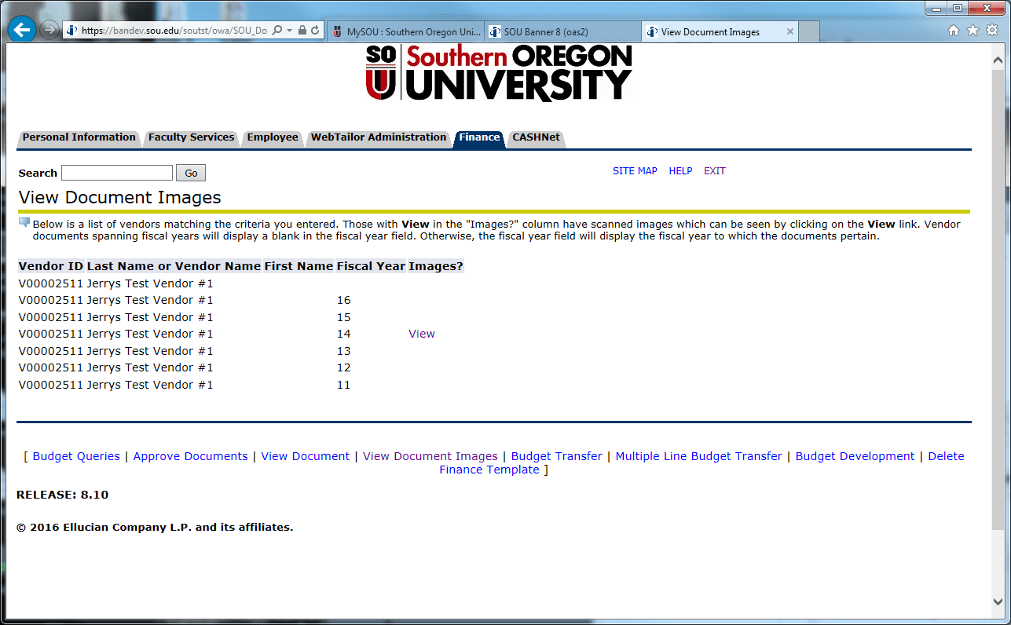Open View Document Images footer link
The width and height of the screenshot is (1011, 625).
point(430,456)
